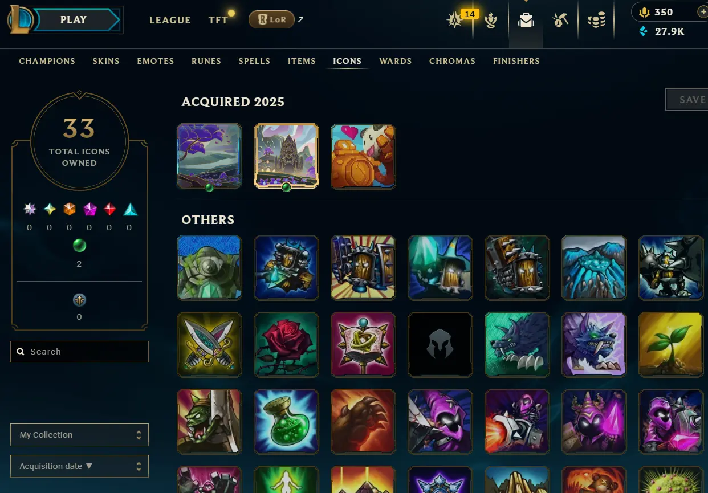708x493 pixels.
Task: Click the League of Legends logo
Action: click(x=20, y=20)
